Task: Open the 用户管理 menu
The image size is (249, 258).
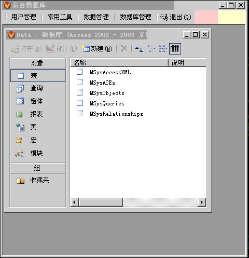Action: click(24, 17)
